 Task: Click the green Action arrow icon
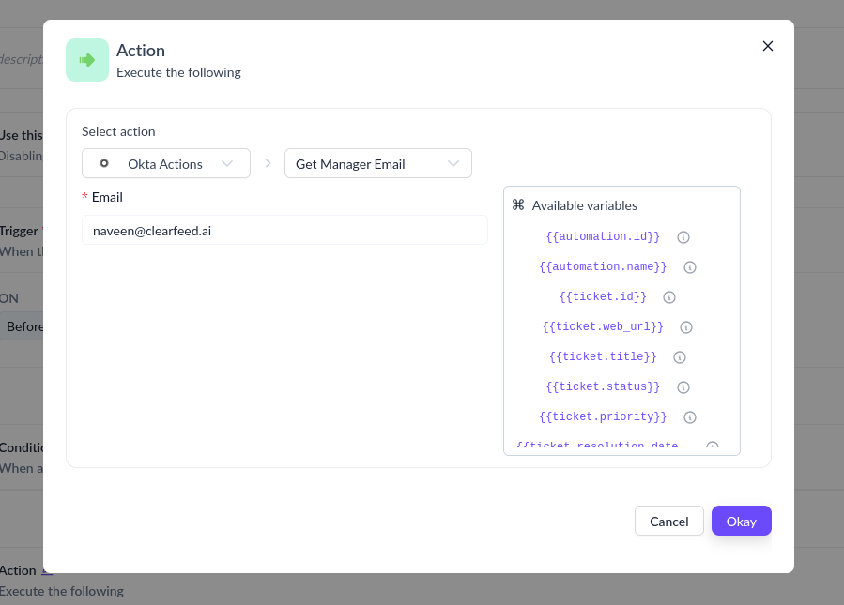click(86, 59)
